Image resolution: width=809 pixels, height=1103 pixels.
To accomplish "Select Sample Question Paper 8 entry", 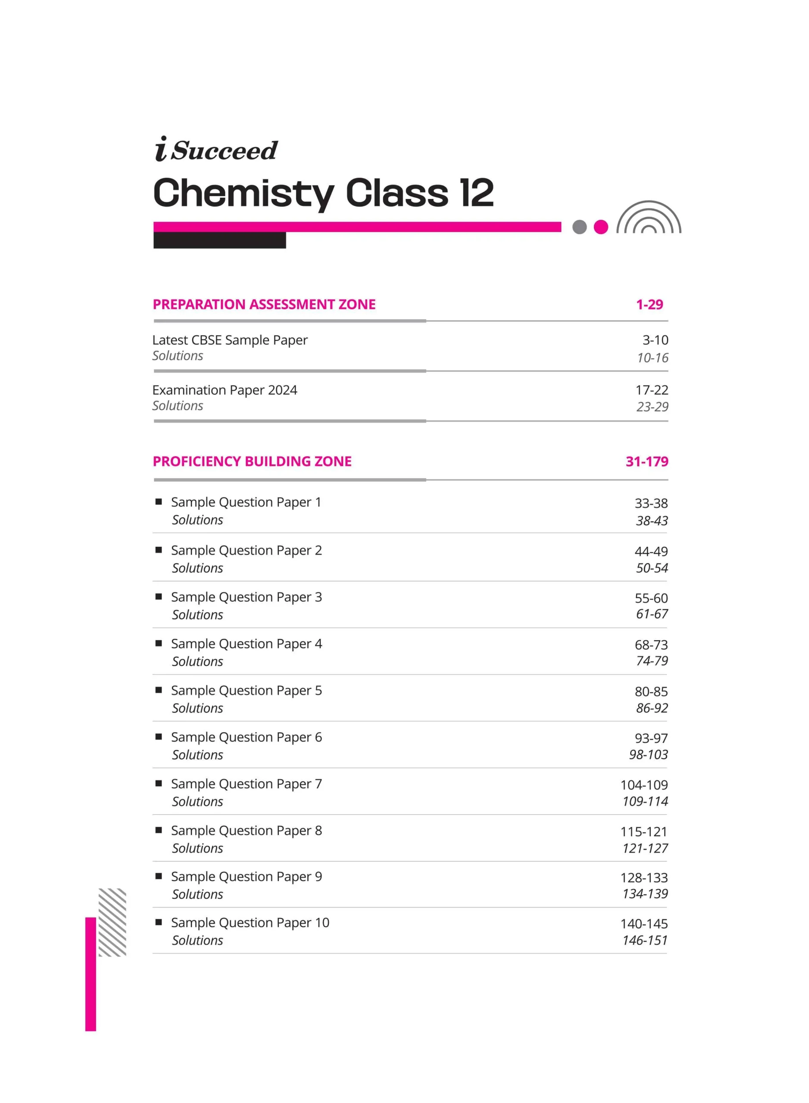I will (x=247, y=831).
